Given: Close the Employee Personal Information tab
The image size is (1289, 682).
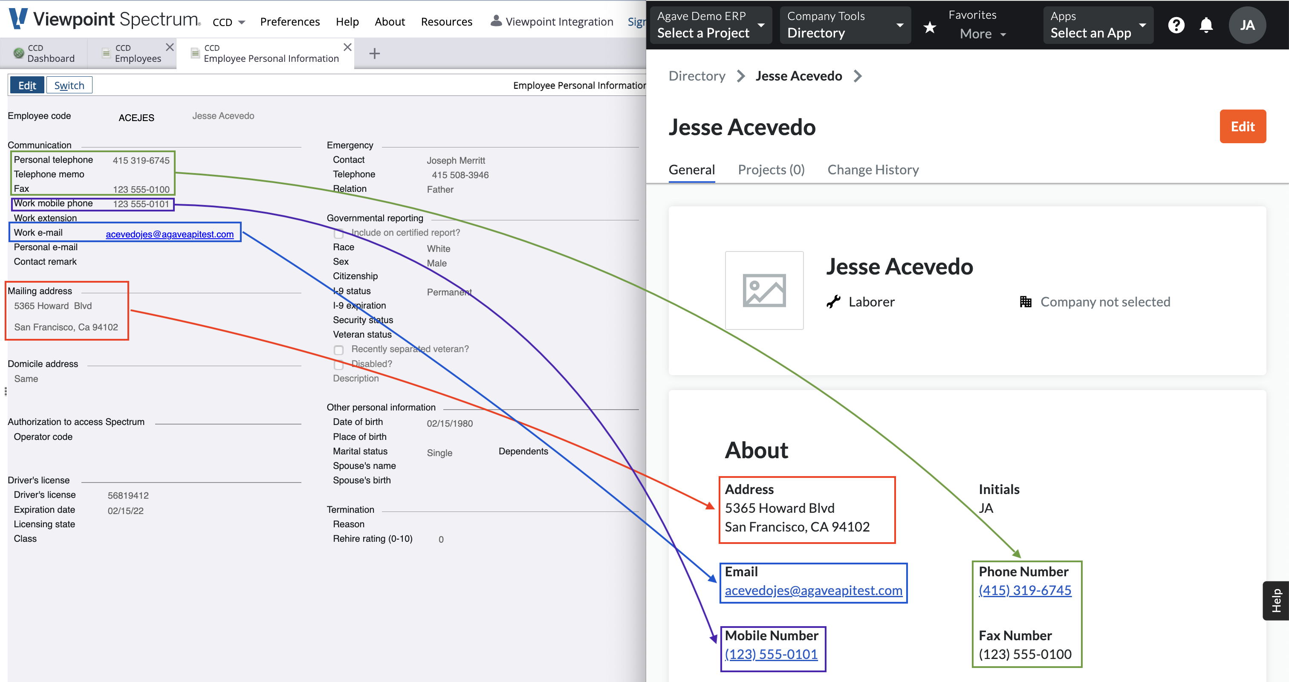Looking at the screenshot, I should click(347, 47).
